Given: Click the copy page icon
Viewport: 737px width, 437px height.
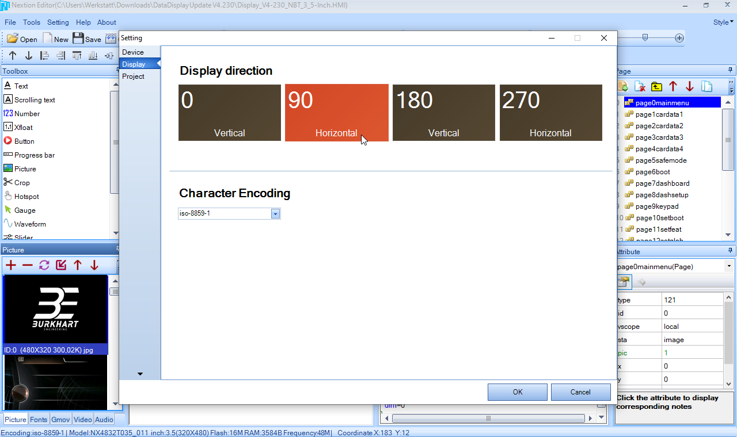Looking at the screenshot, I should [706, 87].
